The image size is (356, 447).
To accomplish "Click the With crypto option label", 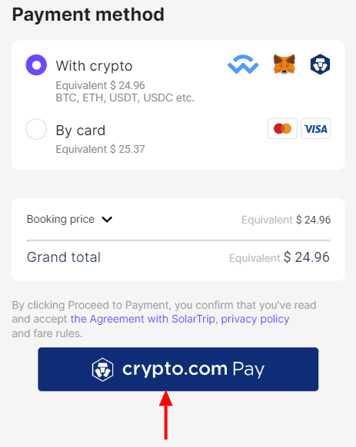I will click(x=94, y=66).
